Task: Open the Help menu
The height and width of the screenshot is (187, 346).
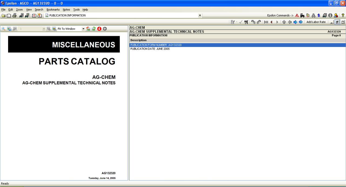Action: click(x=85, y=9)
